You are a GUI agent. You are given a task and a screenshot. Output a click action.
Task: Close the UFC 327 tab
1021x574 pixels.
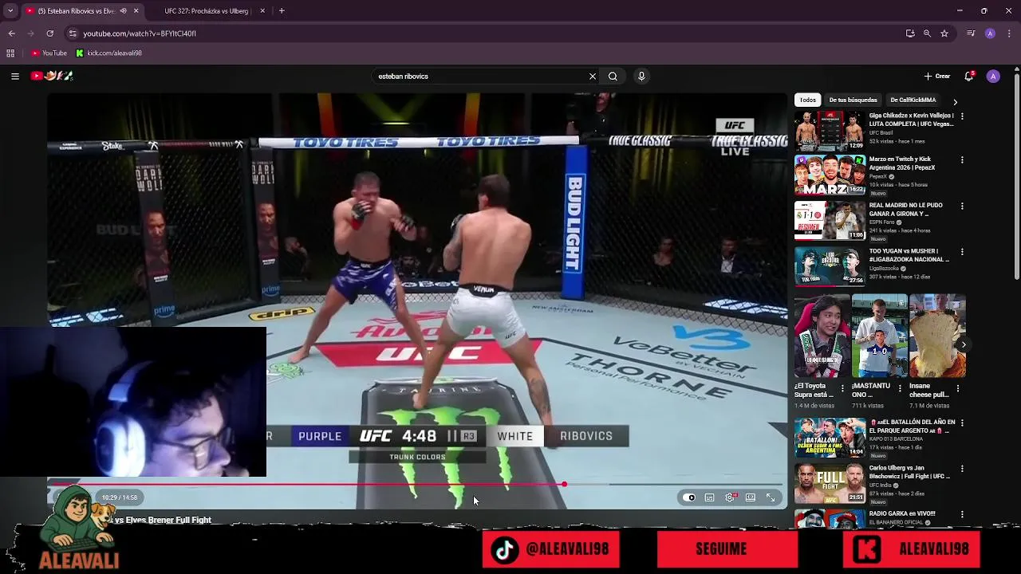point(262,11)
